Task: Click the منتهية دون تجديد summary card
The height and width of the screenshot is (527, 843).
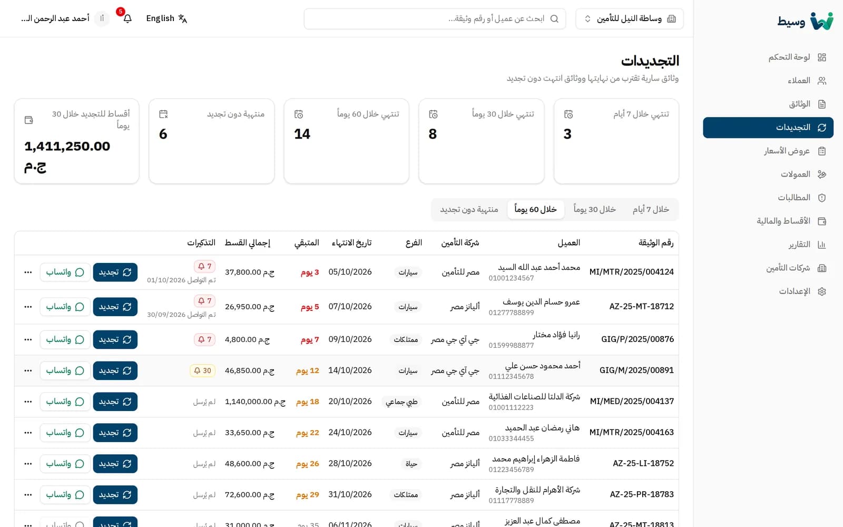Action: click(x=212, y=141)
